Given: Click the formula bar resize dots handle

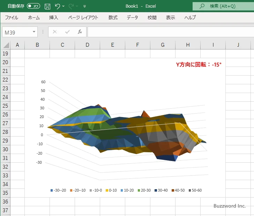Looking at the screenshot, I should point(43,32).
